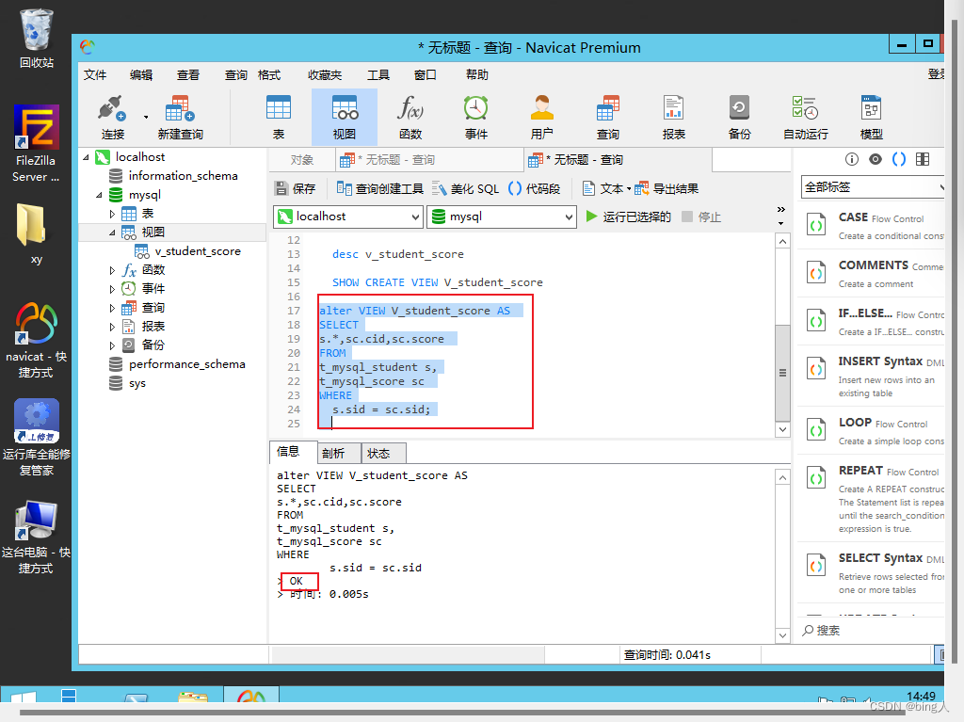Click the SQL editor vertical scrollbar thumb
This screenshot has width=964, height=722.
click(x=782, y=373)
